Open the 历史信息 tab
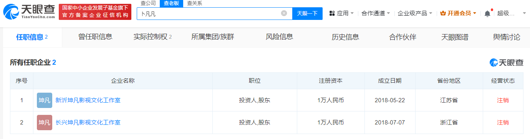Viewport: 530px width, 139px height. 345,37
